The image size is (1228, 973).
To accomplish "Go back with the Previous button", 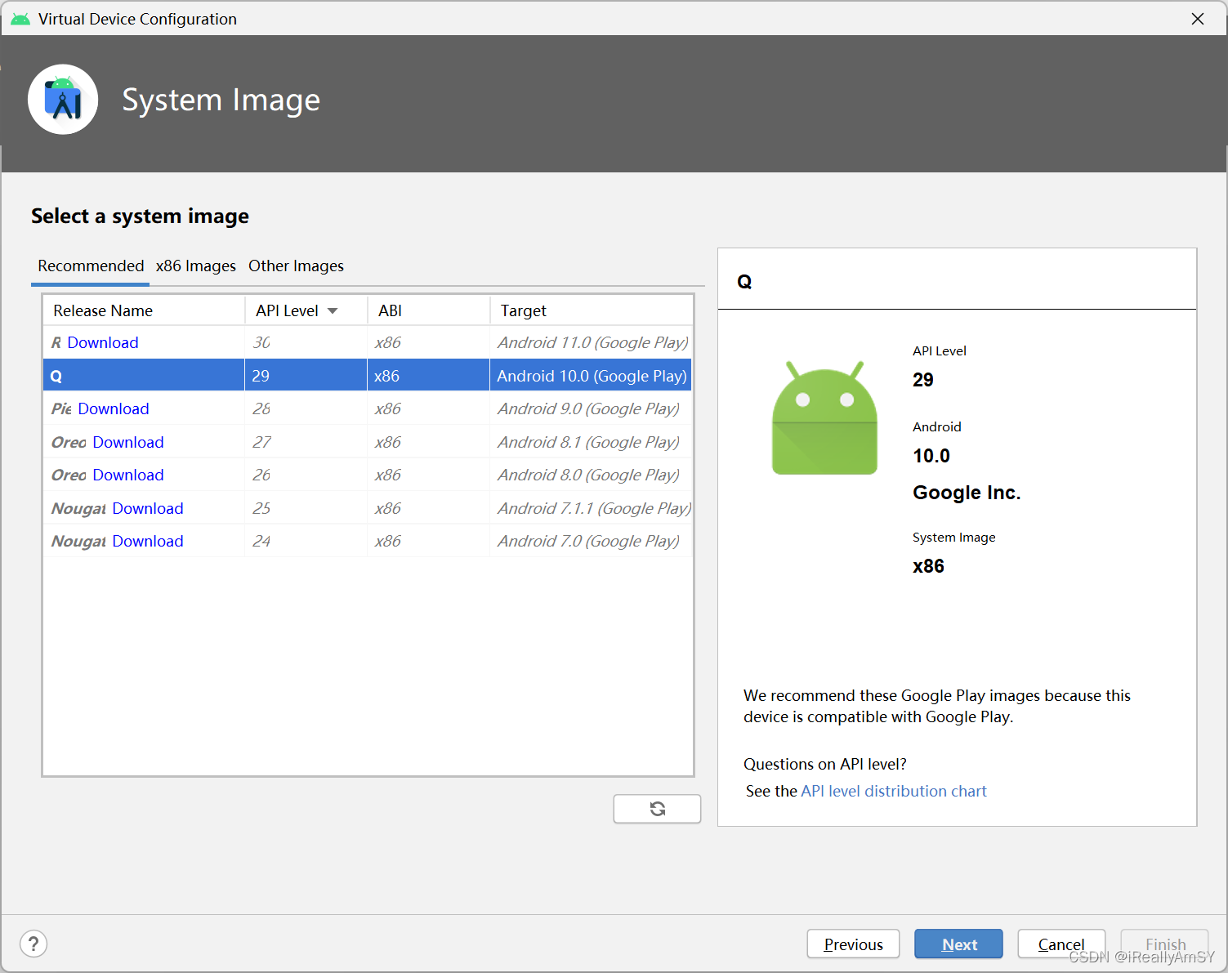I will pos(853,944).
